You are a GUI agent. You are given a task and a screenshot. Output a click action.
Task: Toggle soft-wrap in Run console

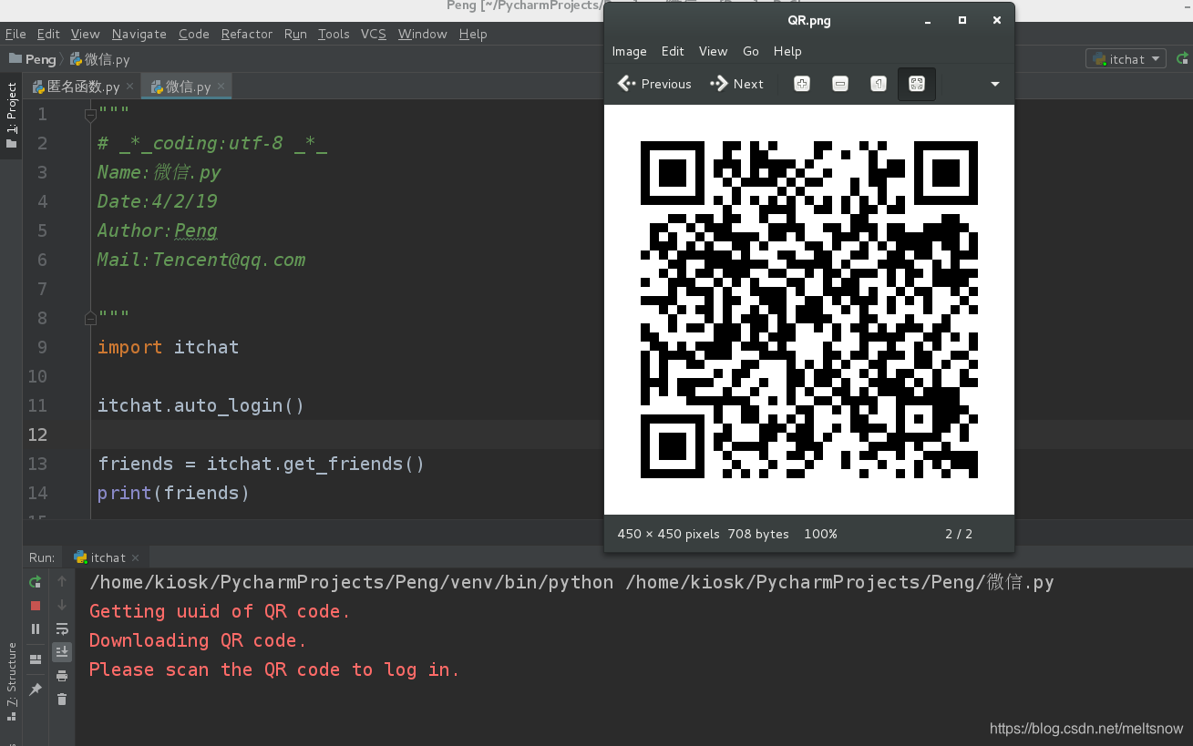(62, 628)
